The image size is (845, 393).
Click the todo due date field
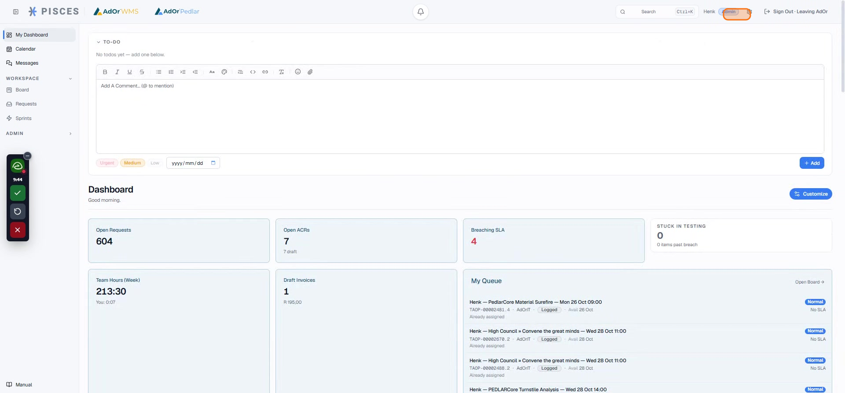[193, 163]
